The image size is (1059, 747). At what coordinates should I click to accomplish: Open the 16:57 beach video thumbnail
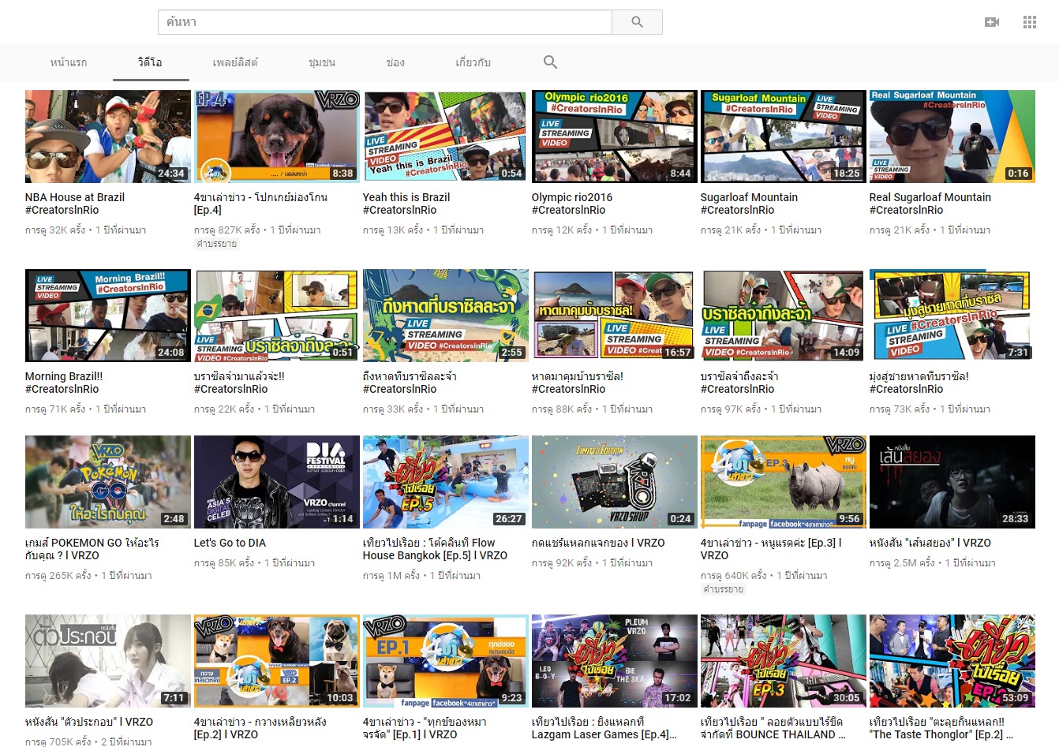(615, 316)
